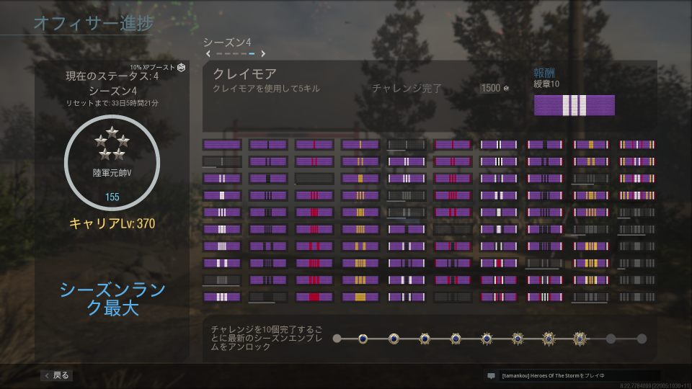Click the eighth emblem on progress track

580,339
